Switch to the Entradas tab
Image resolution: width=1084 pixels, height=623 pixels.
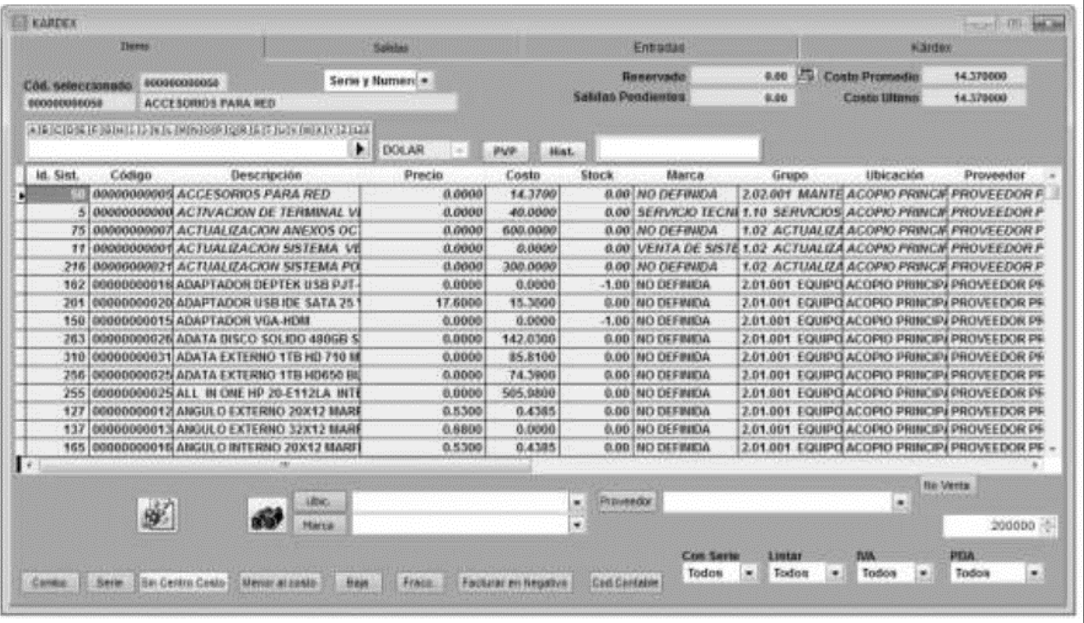(659, 48)
